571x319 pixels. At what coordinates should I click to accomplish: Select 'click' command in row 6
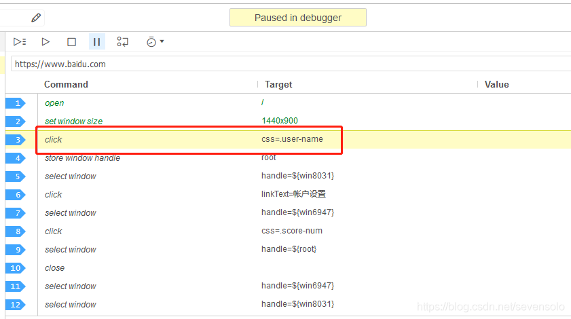(53, 195)
